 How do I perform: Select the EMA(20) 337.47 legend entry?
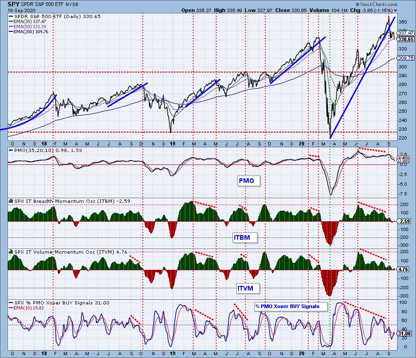click(x=27, y=21)
